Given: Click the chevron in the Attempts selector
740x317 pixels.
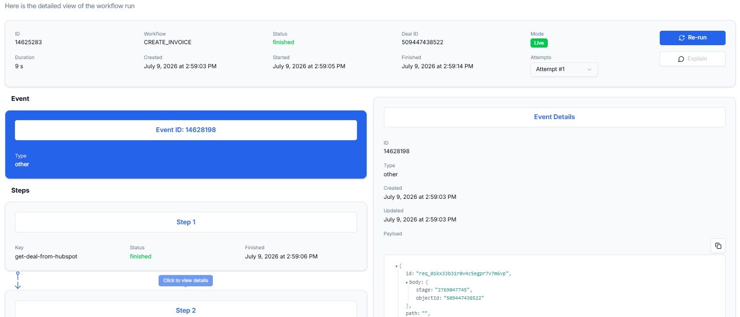Looking at the screenshot, I should [590, 70].
